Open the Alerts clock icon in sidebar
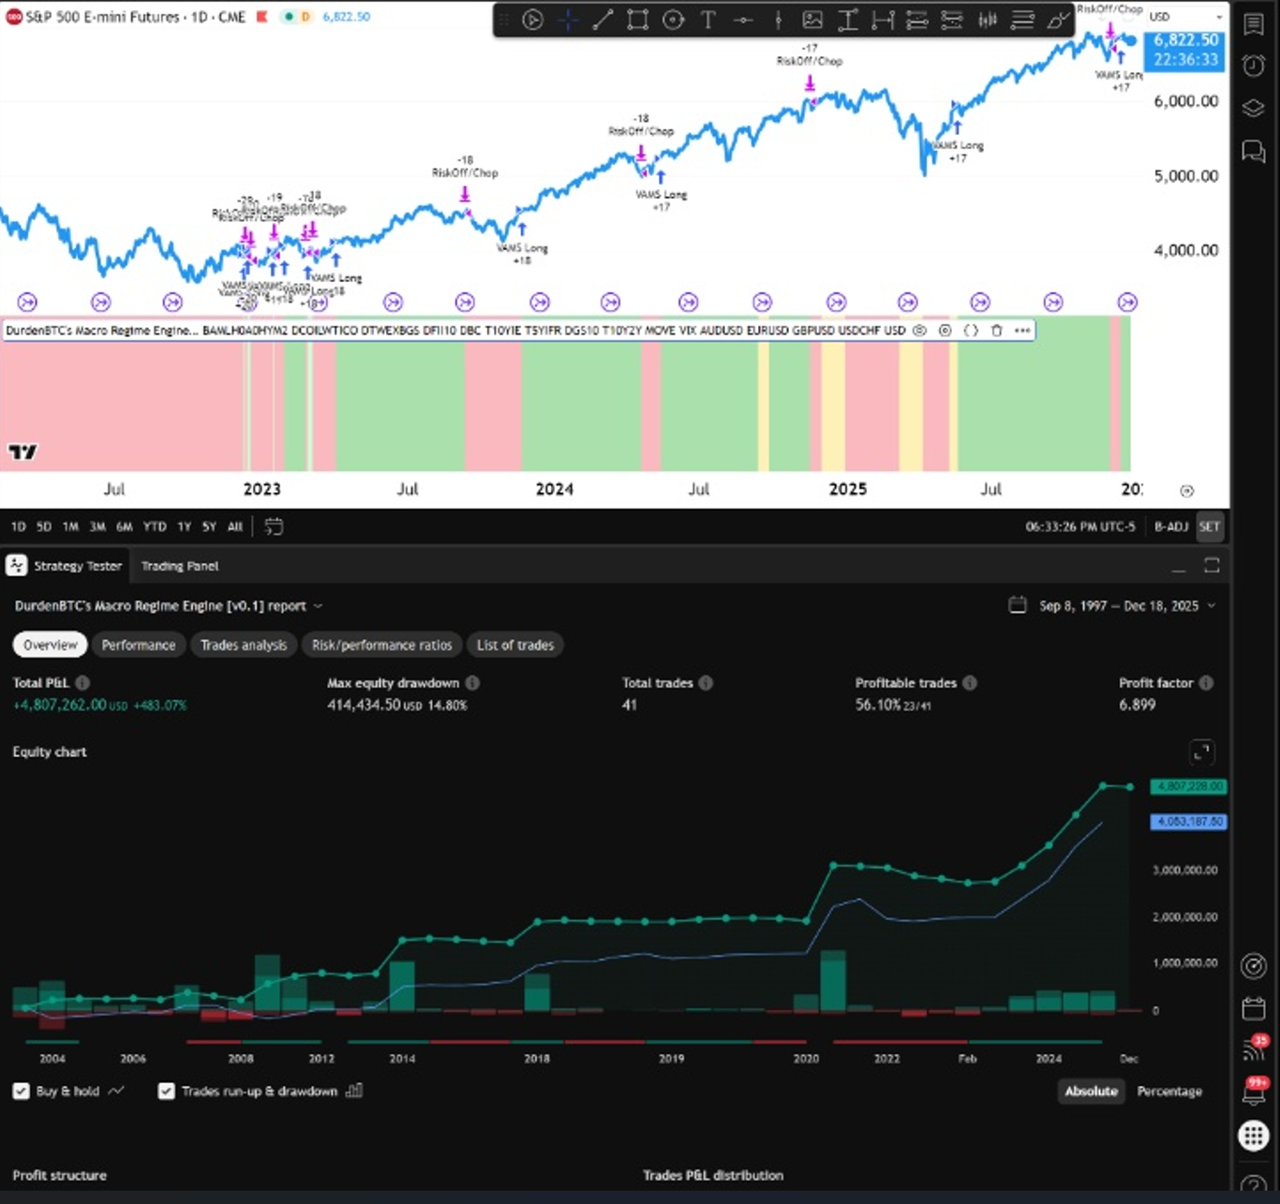Image resolution: width=1280 pixels, height=1204 pixels. (x=1253, y=65)
